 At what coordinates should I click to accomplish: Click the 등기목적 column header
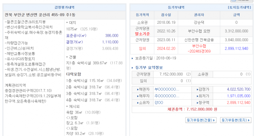(x=142, y=15)
